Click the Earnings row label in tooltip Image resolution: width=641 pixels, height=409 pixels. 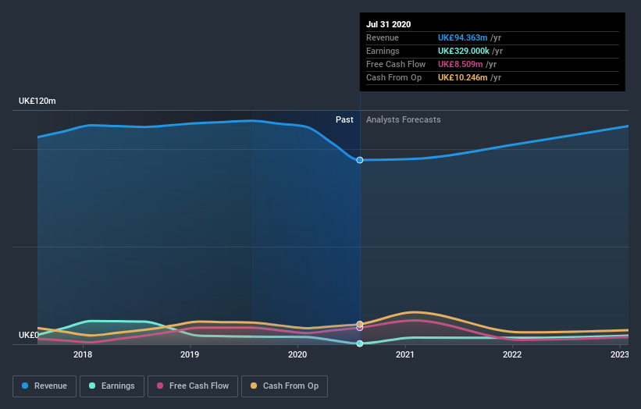pyautogui.click(x=383, y=51)
